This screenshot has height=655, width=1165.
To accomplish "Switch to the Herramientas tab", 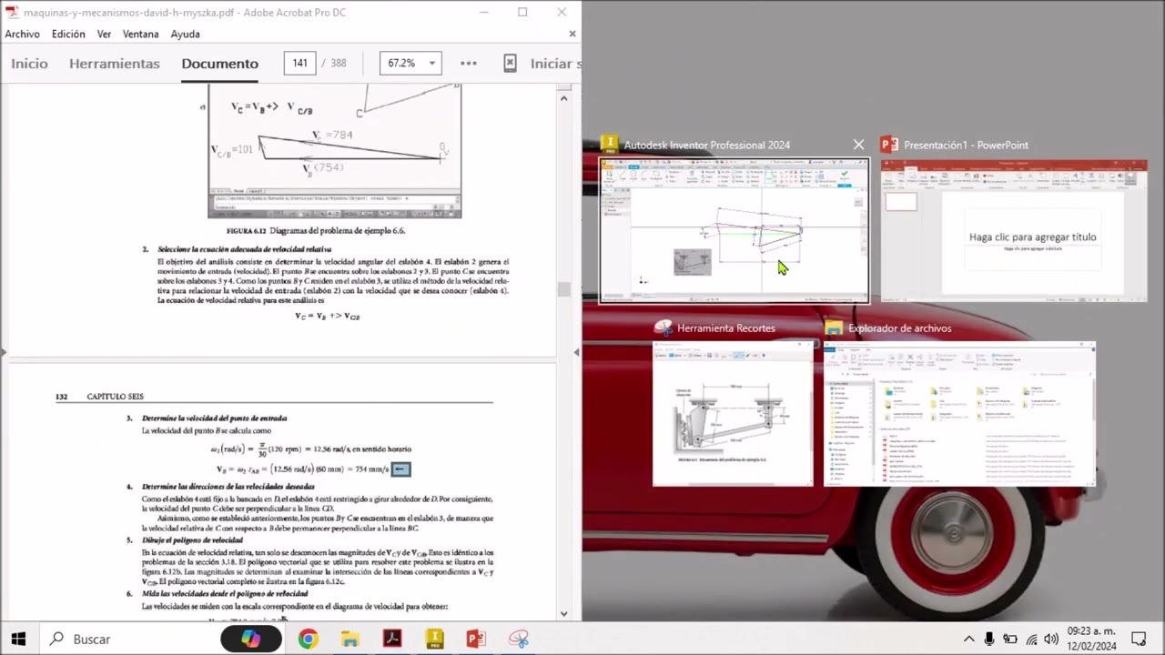I will click(114, 64).
